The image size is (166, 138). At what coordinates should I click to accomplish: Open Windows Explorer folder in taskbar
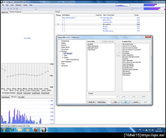click(x=20, y=130)
